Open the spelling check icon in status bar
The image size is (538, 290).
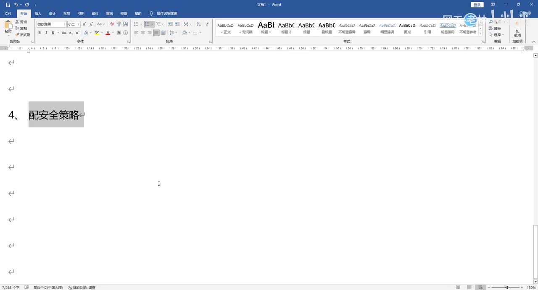click(x=27, y=287)
